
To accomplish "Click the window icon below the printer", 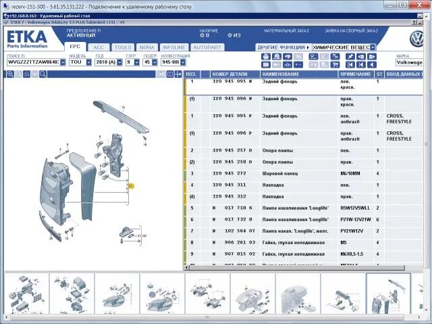I will click(x=265, y=65).
